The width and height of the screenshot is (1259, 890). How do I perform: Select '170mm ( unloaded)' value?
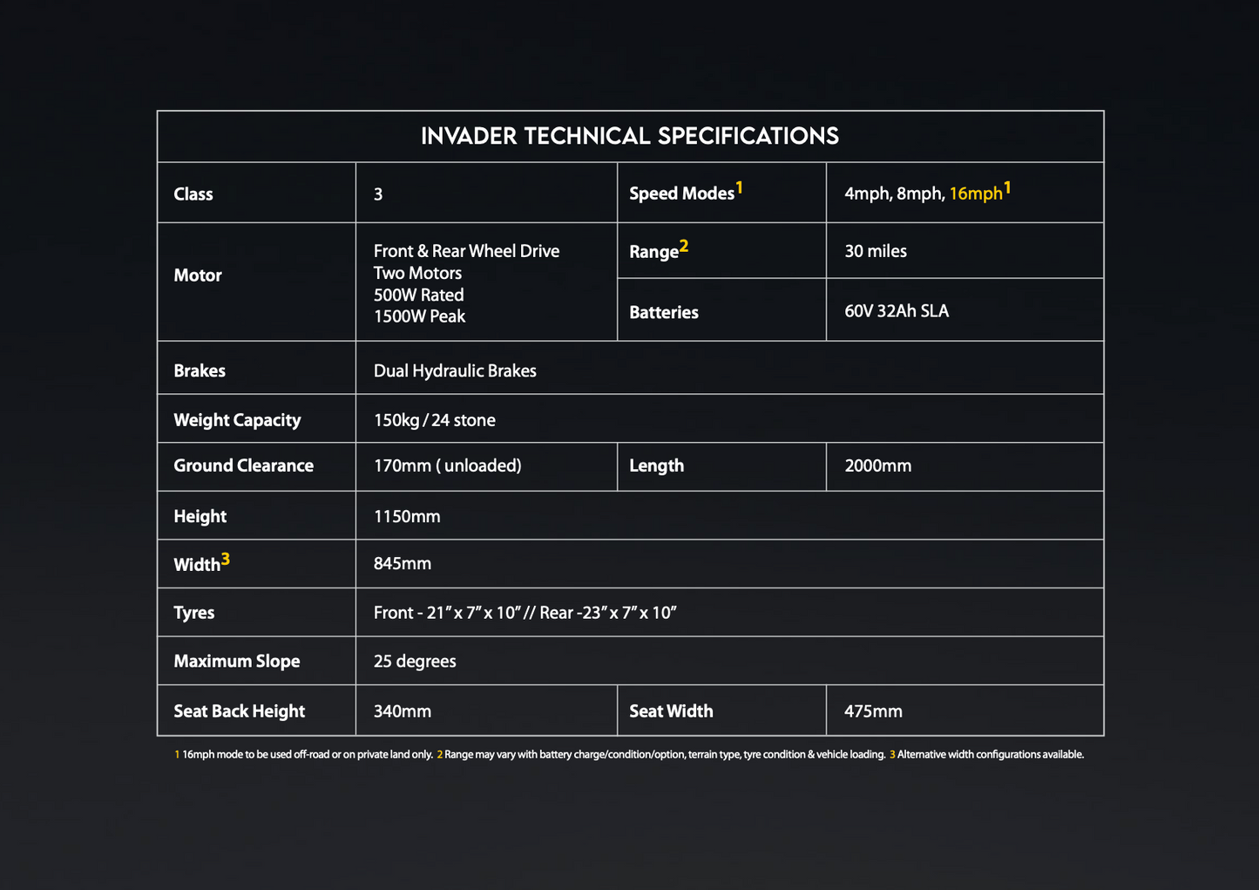(447, 465)
